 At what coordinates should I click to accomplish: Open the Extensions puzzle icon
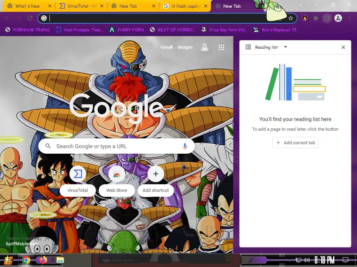316,18
